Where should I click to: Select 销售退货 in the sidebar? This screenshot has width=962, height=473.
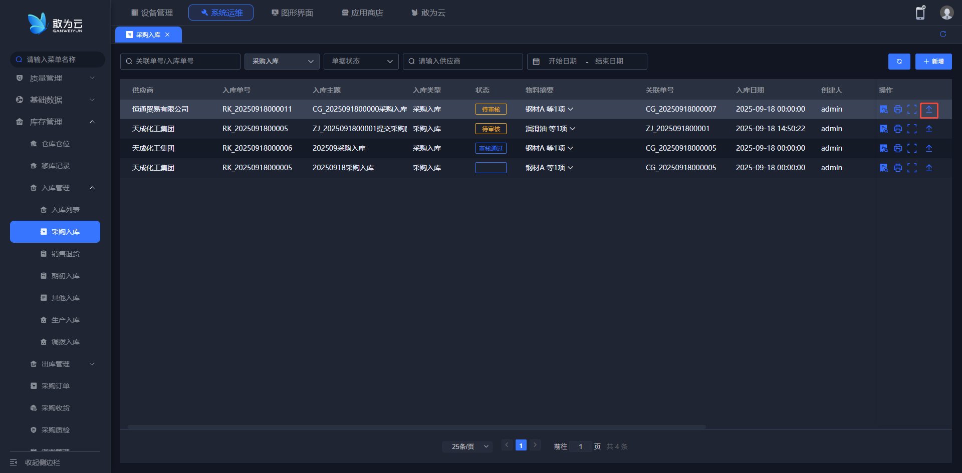[x=65, y=254]
